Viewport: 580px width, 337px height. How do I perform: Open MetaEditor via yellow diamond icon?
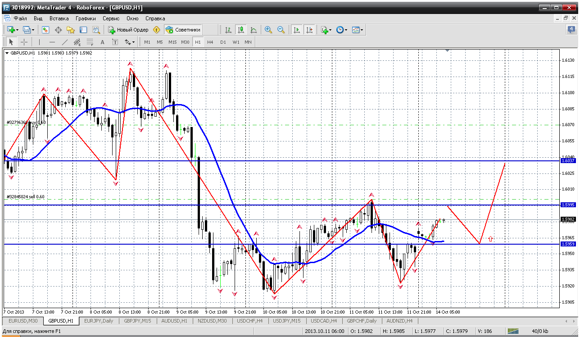pos(156,30)
